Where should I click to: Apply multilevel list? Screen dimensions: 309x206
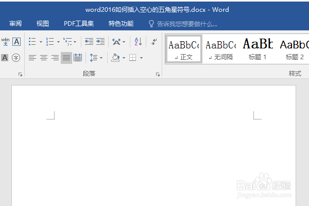click(67, 42)
